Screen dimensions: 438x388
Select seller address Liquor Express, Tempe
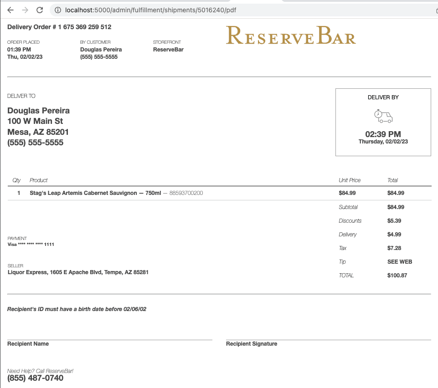pos(78,272)
